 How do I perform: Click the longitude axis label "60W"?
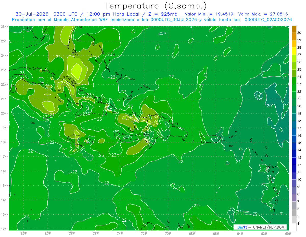(x=288, y=233)
